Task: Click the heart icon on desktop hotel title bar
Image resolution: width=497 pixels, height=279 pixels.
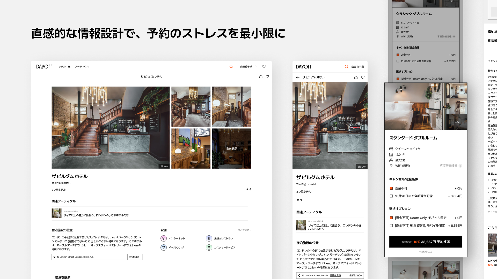Action: tap(267, 77)
